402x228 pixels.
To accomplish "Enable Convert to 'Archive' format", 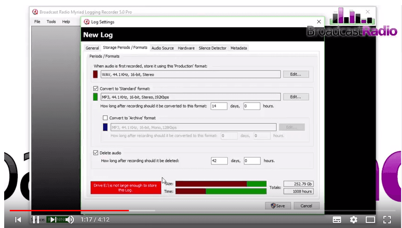I will pyautogui.click(x=105, y=118).
